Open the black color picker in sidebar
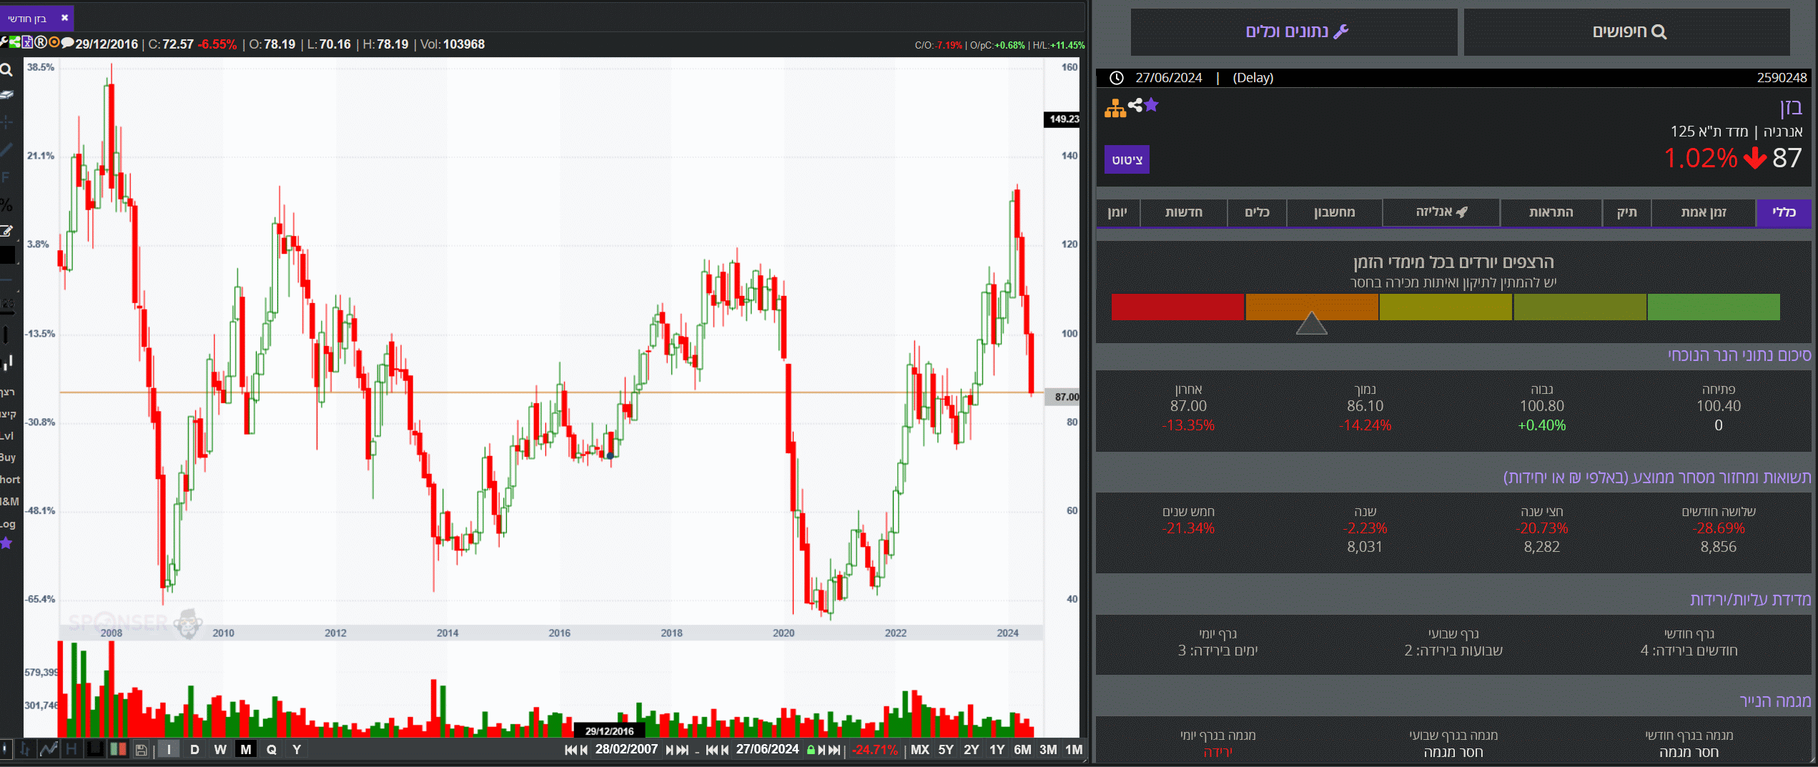Image resolution: width=1818 pixels, height=767 pixels. pyautogui.click(x=8, y=255)
